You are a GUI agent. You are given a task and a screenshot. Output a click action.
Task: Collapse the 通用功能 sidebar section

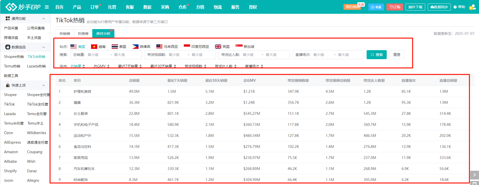click(x=44, y=19)
